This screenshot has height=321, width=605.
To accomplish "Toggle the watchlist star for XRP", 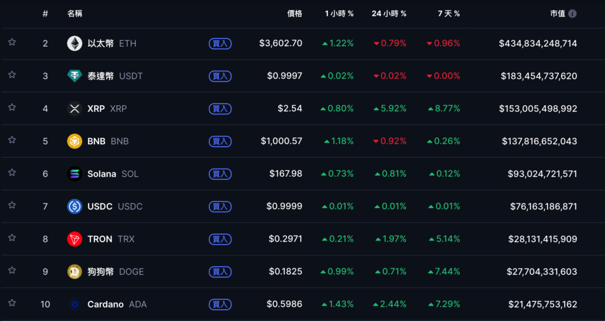I will point(12,108).
